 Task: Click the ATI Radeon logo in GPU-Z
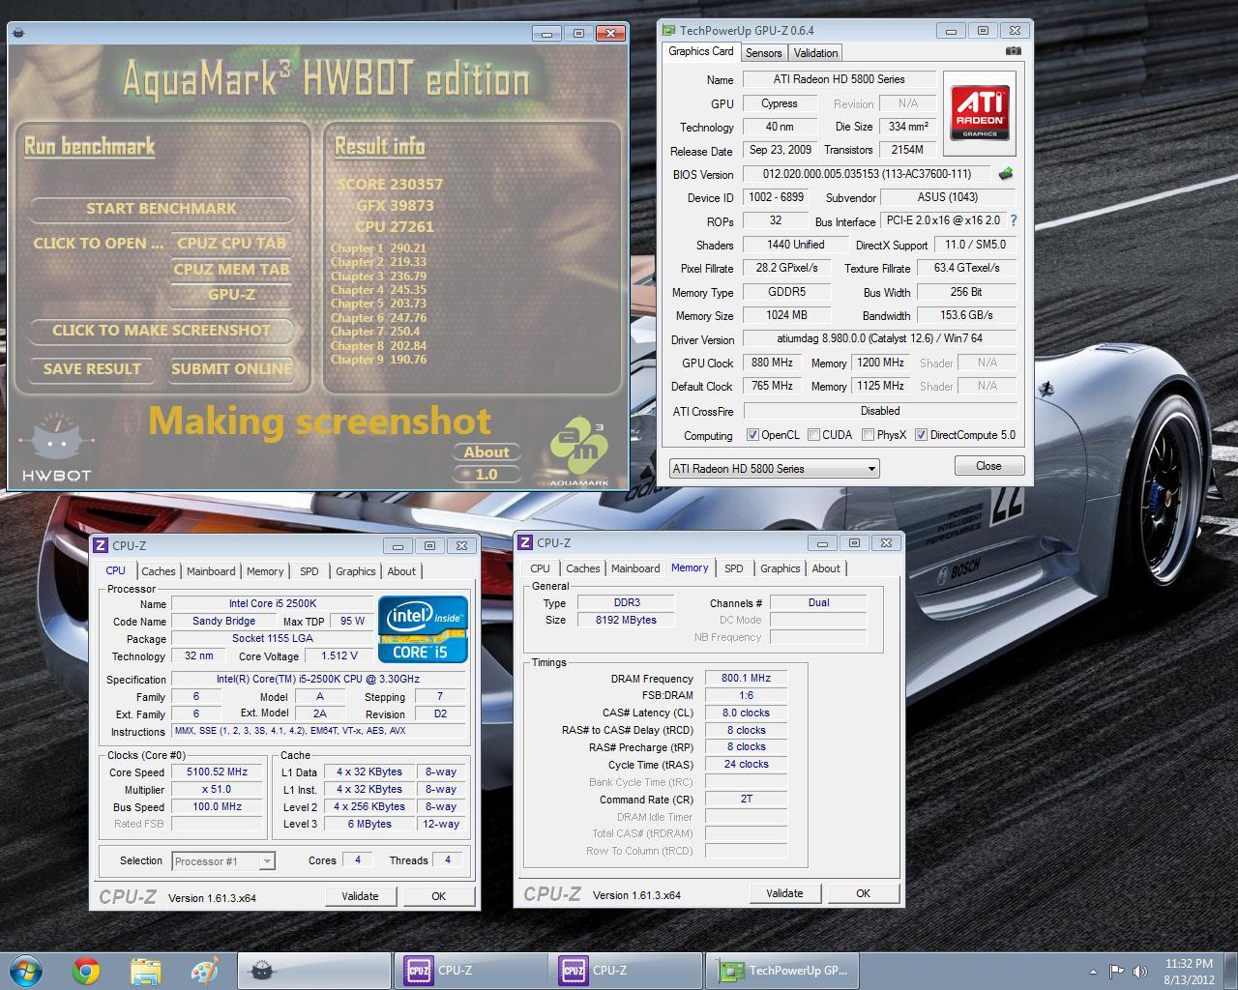[x=979, y=112]
